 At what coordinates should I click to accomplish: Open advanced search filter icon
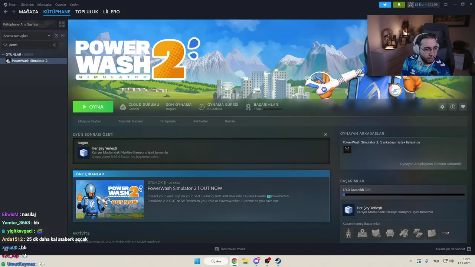(62, 45)
